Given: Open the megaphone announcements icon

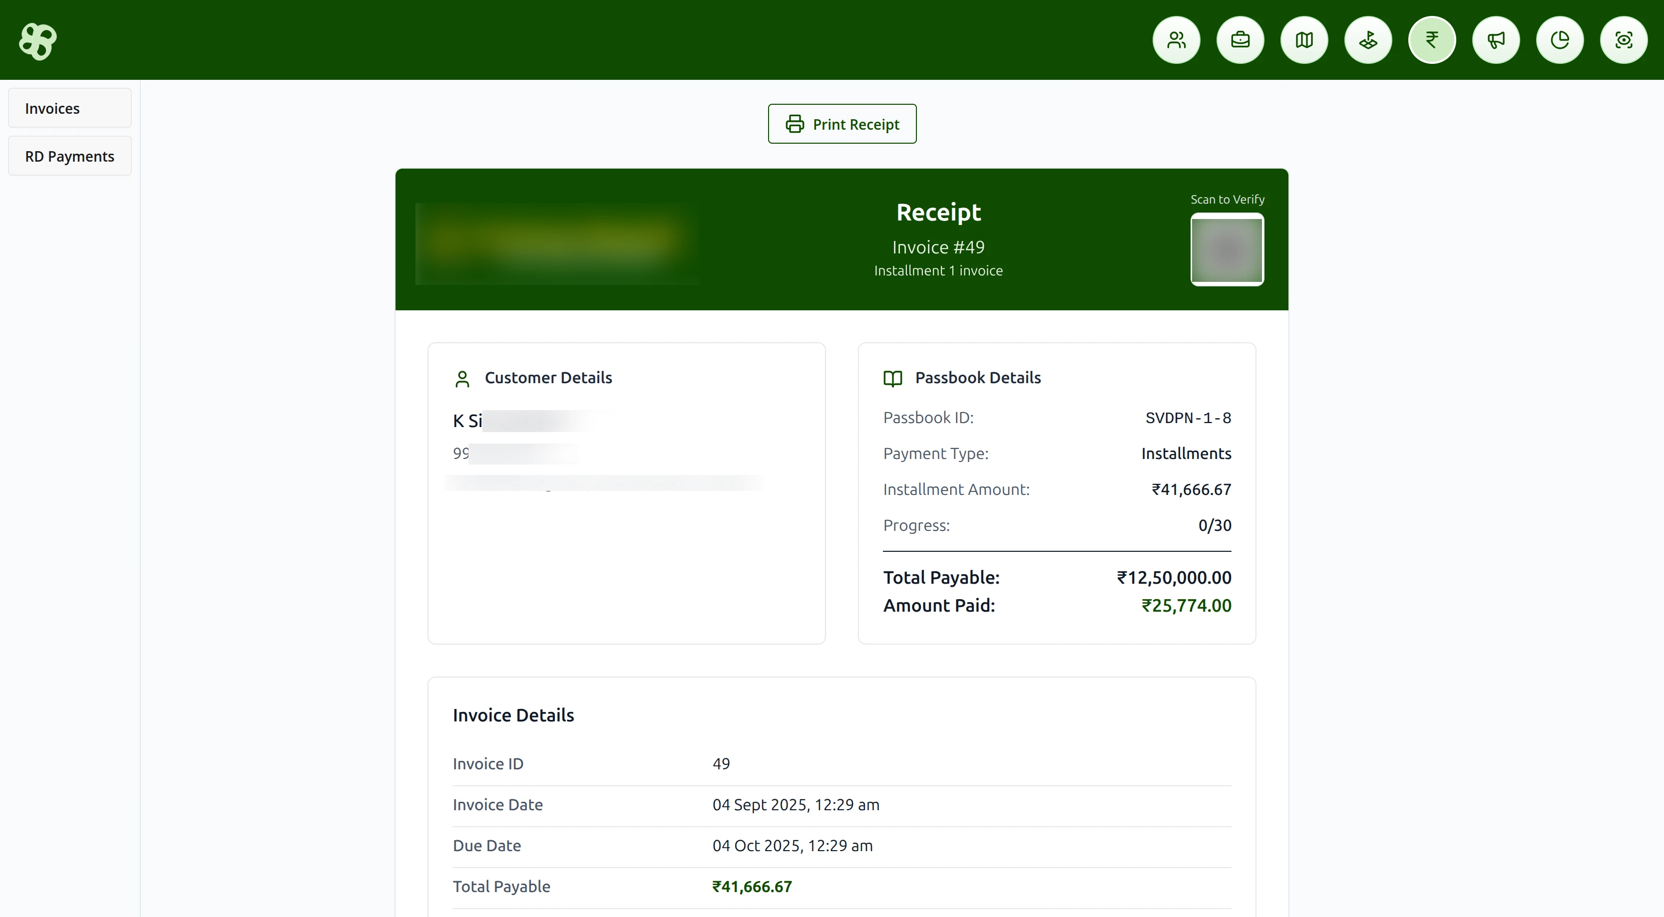Looking at the screenshot, I should pyautogui.click(x=1495, y=40).
